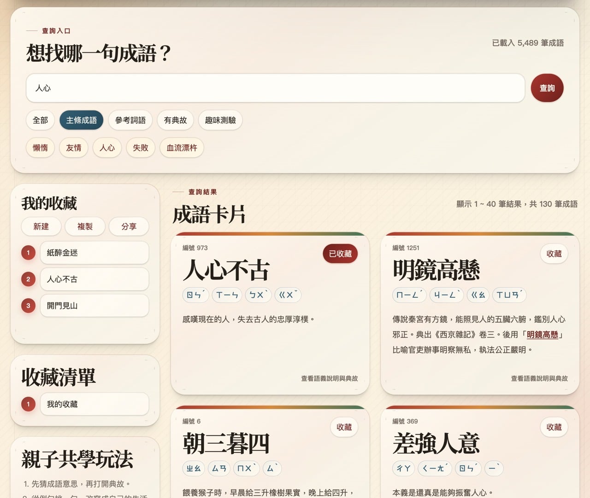Select the 趣味測驗 filter tab
Screen dimensions: 590x498
pos(220,120)
